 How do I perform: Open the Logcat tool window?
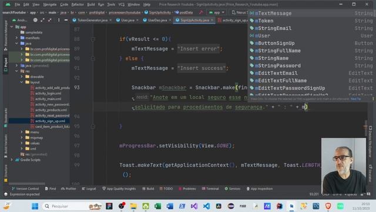[x=89, y=188]
